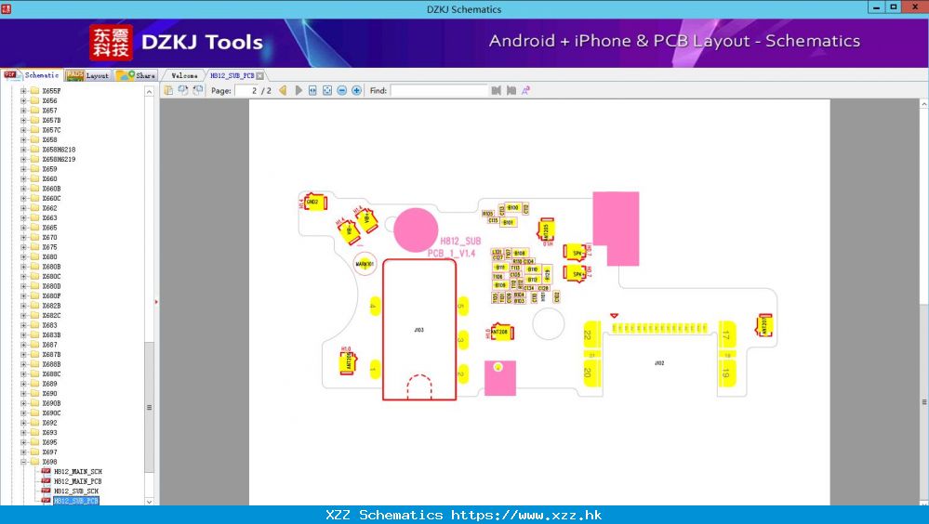Screen dimensions: 929x524
Task: Close the H812_SUB_PCB tab
Action: coord(259,76)
